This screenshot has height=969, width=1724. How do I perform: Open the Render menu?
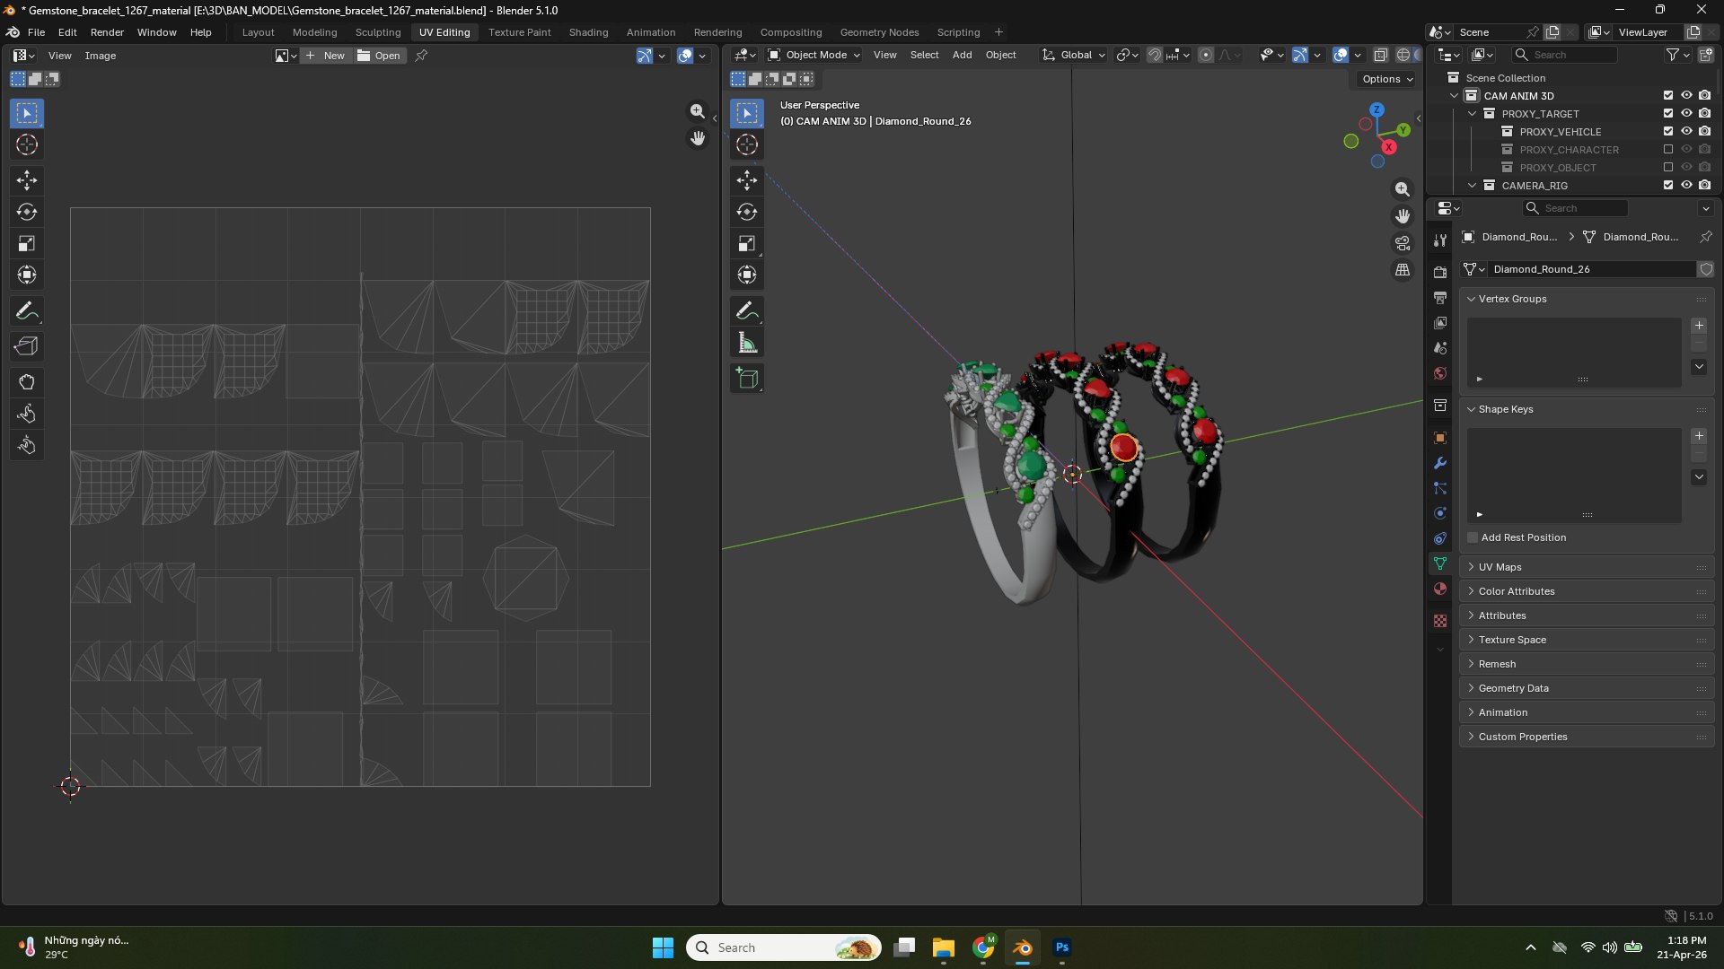point(107,32)
